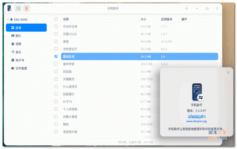Open the title bar hamburger menu
The image size is (237, 149).
point(187,8)
